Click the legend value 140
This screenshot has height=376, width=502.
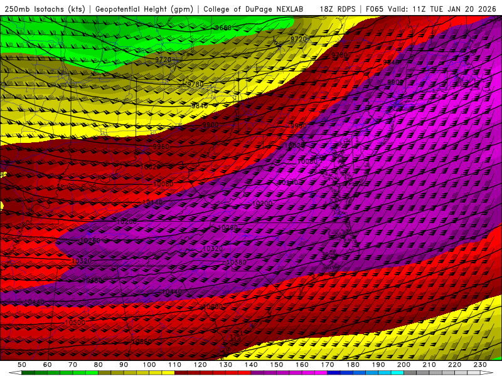[251, 365]
